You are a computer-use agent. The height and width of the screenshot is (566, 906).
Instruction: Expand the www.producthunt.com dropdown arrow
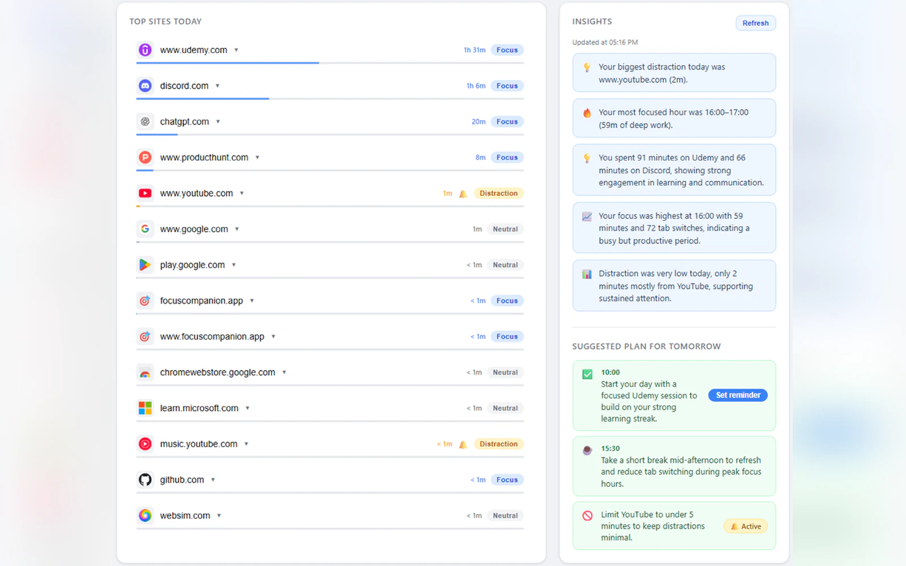click(x=257, y=157)
